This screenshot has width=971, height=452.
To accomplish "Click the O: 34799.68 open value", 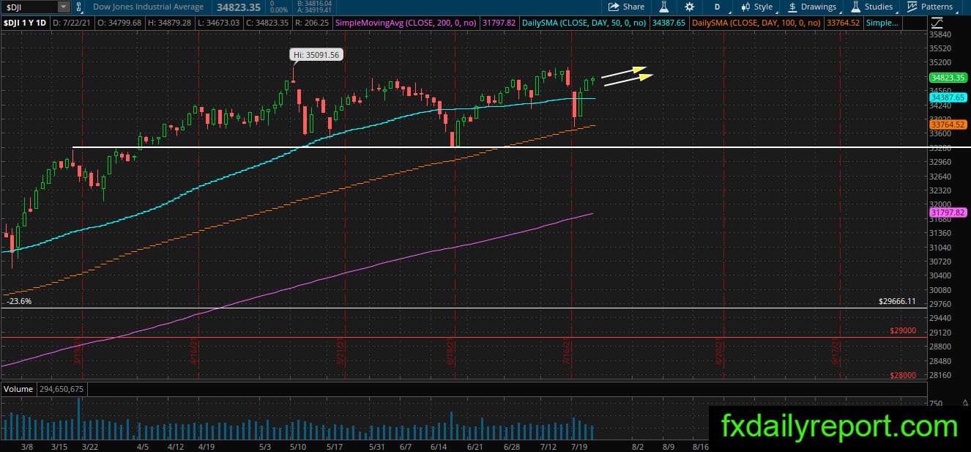I will pyautogui.click(x=119, y=23).
